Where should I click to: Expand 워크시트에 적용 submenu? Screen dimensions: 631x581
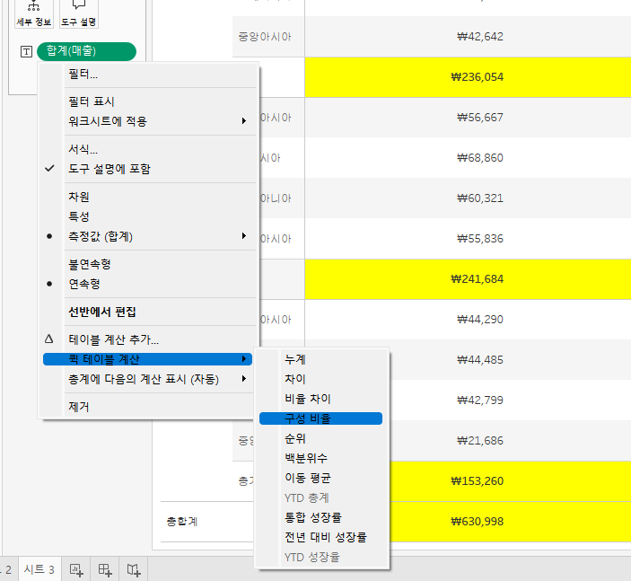[149, 121]
